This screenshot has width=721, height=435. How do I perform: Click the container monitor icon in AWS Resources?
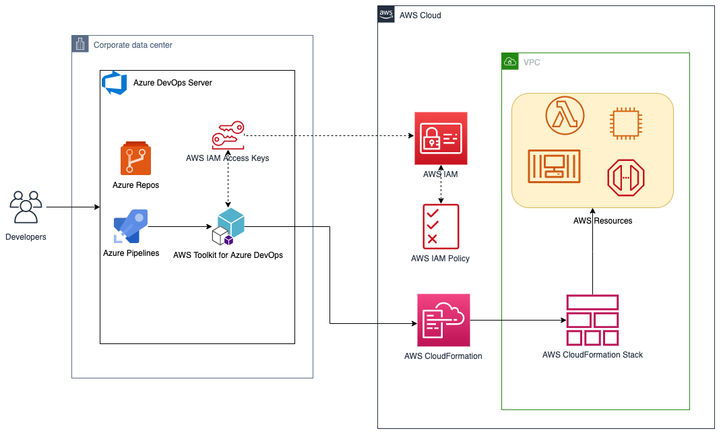coord(554,166)
